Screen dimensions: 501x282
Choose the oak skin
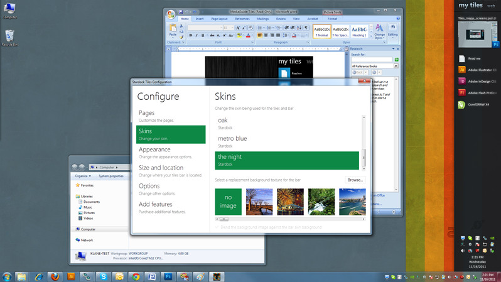pos(287,124)
